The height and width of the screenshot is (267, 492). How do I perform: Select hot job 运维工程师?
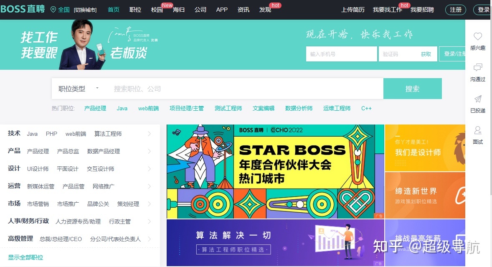(337, 108)
